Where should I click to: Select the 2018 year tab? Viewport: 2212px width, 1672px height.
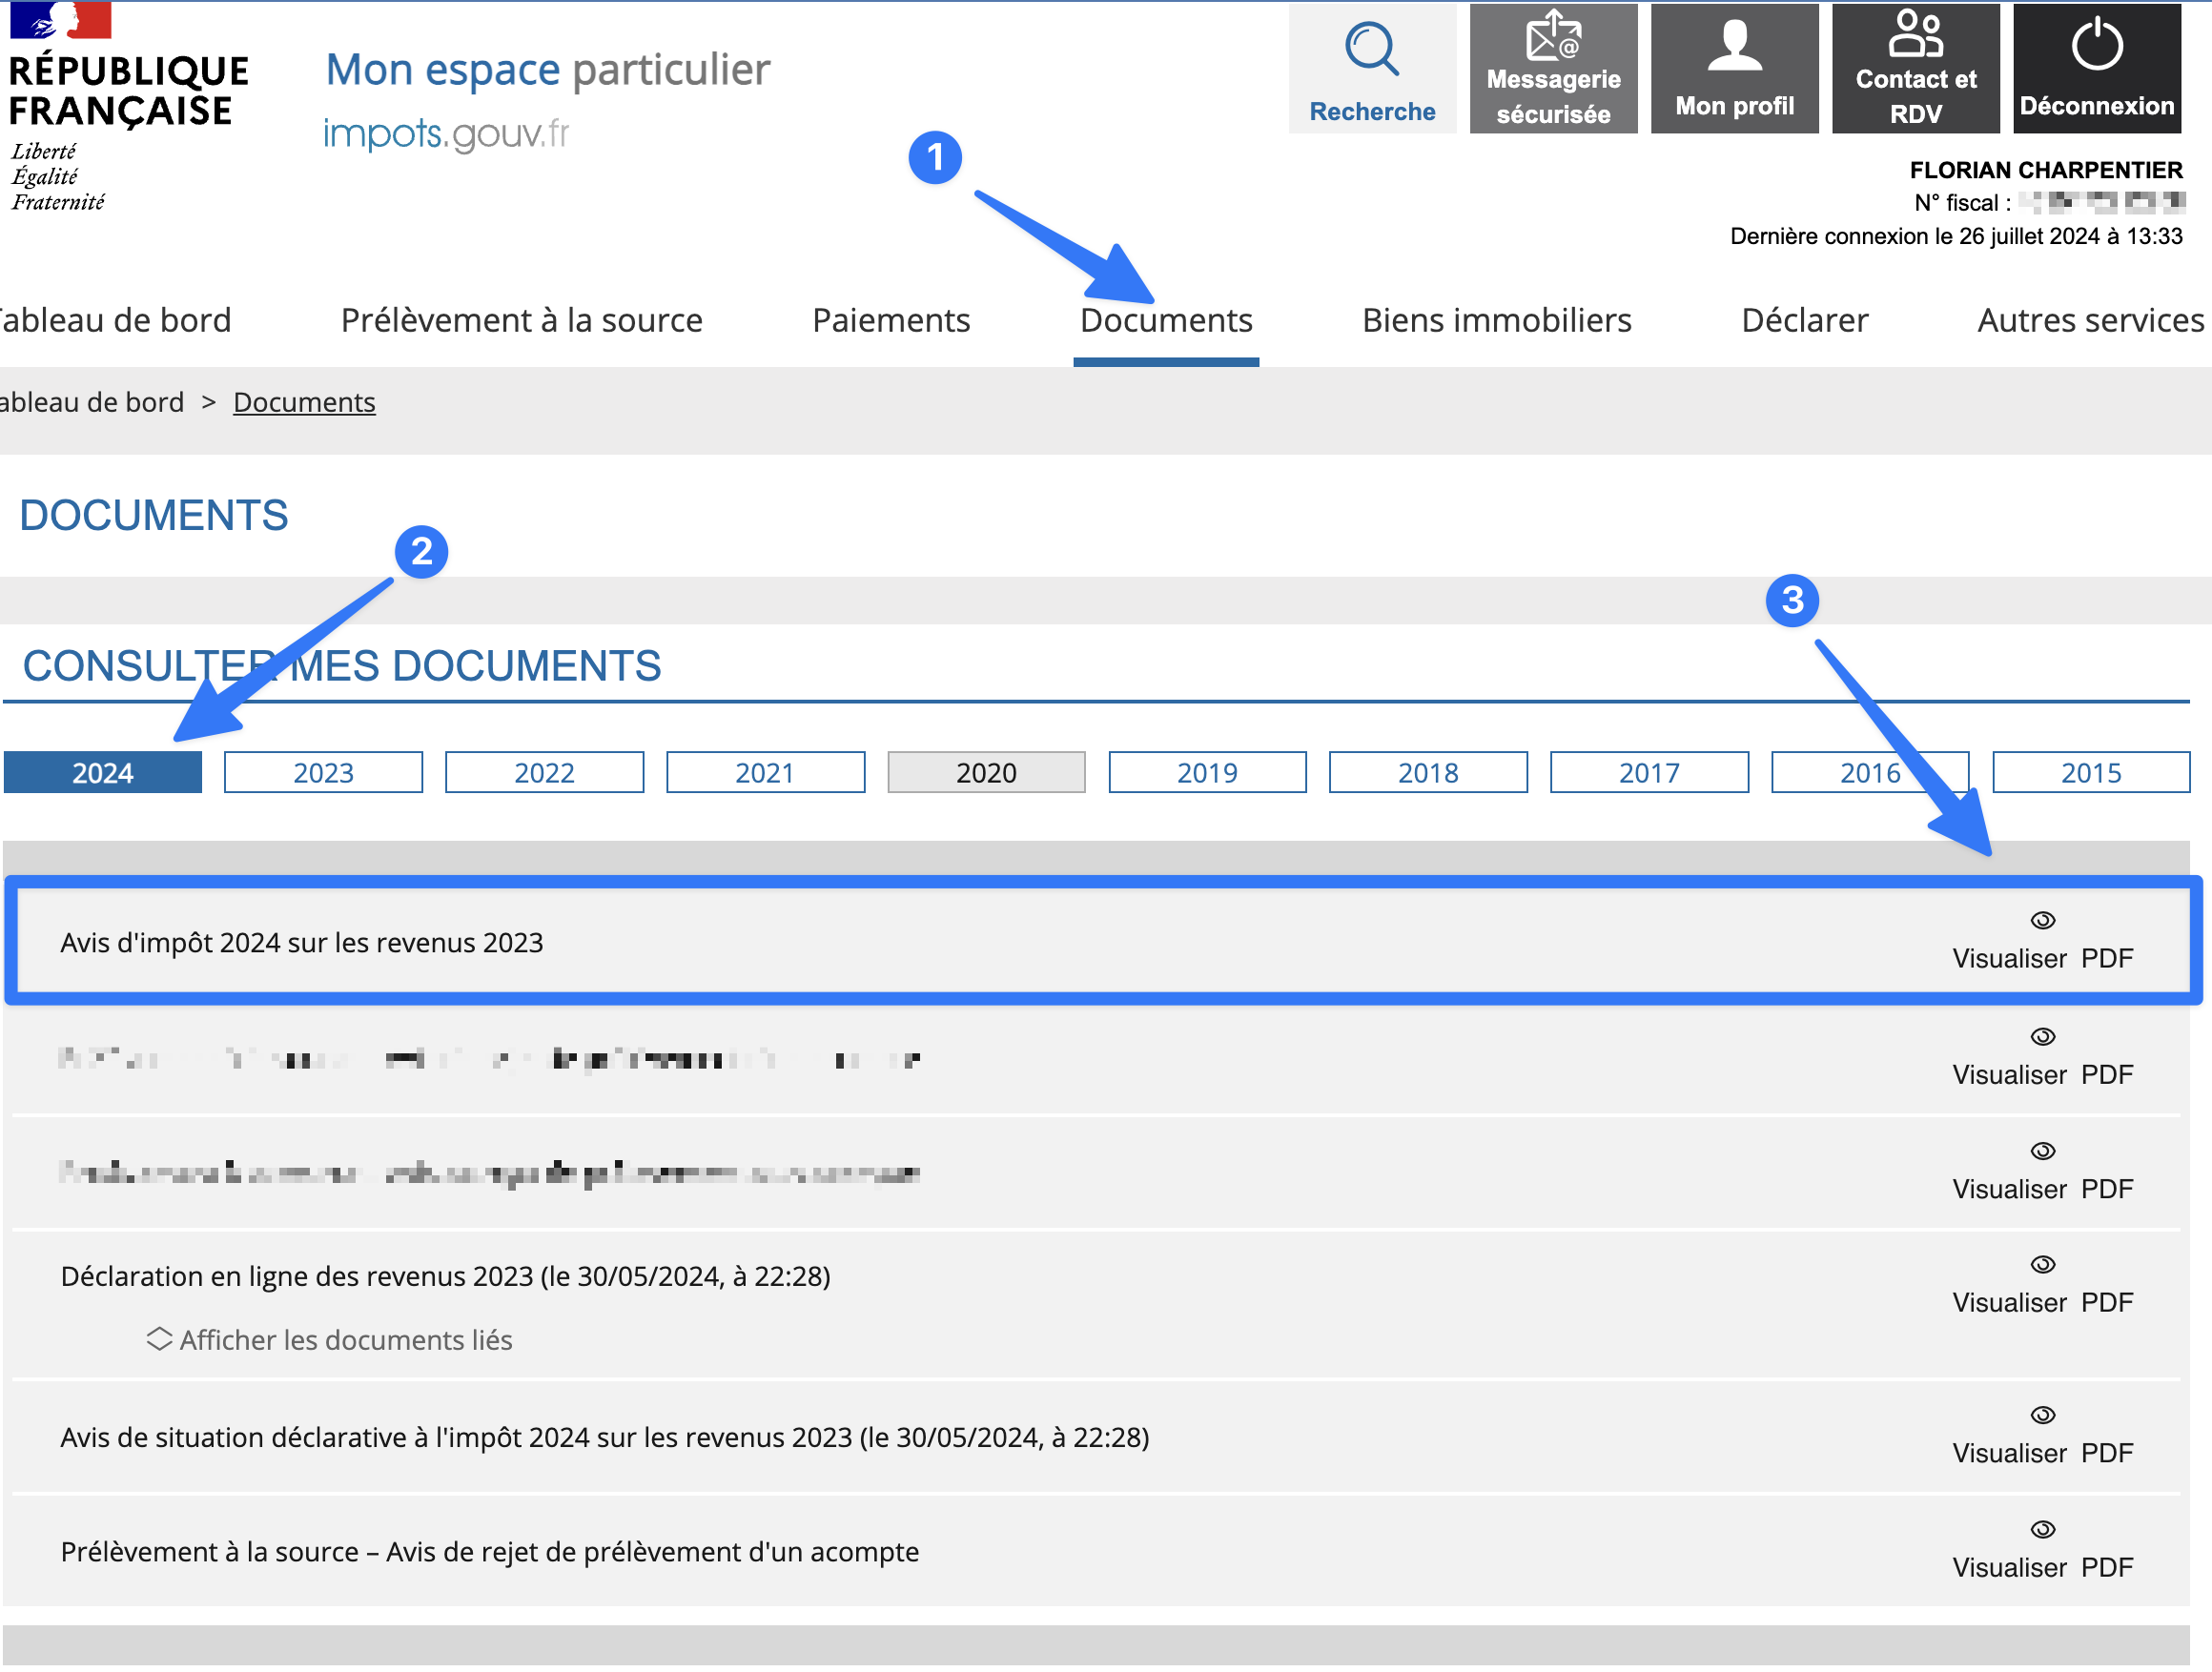click(x=1428, y=773)
